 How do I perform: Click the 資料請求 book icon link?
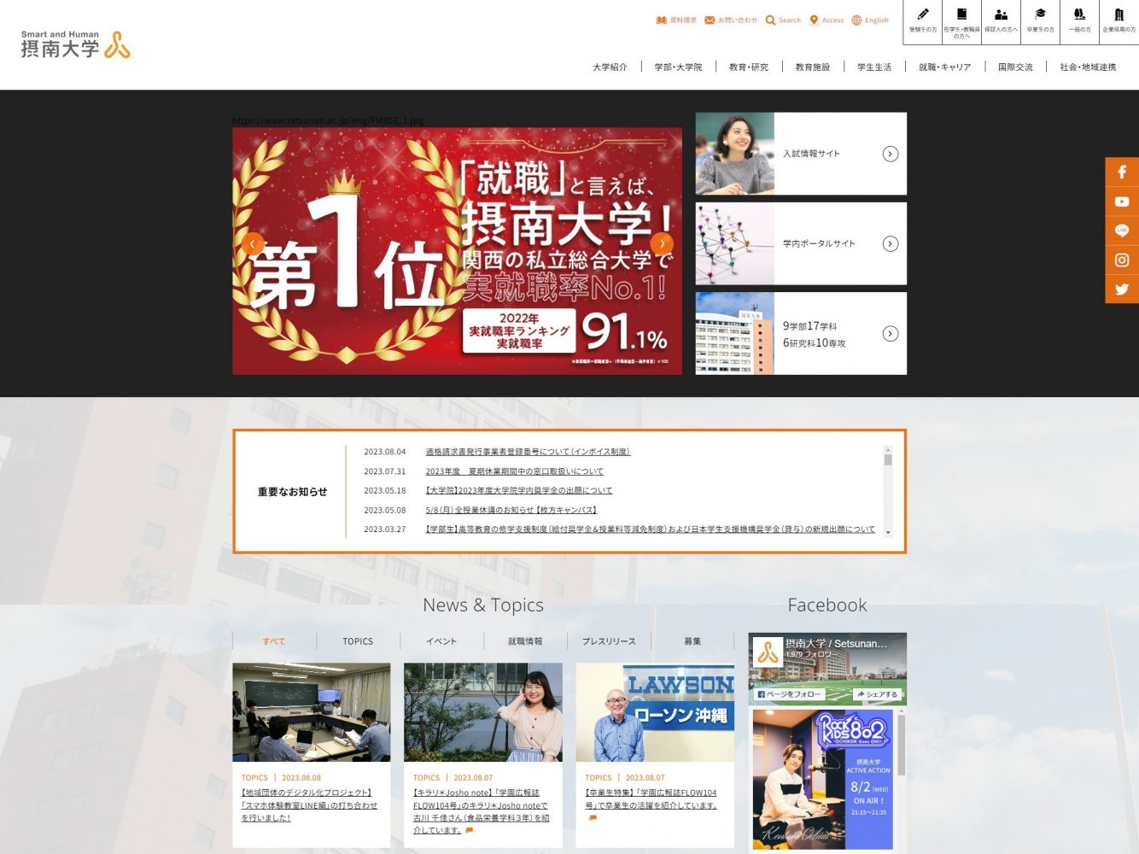point(676,20)
